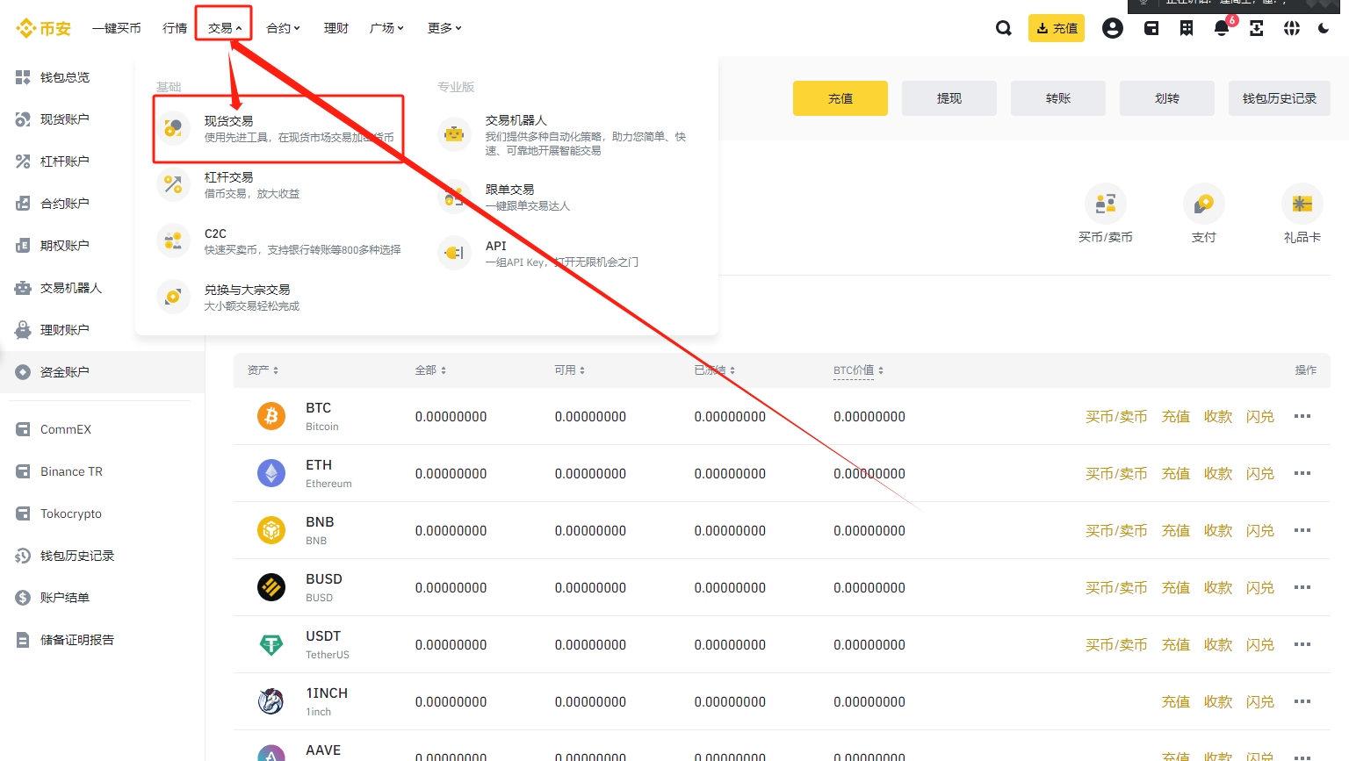1349x761 pixels.
Task: Sort table by 全部 column
Action: click(430, 370)
